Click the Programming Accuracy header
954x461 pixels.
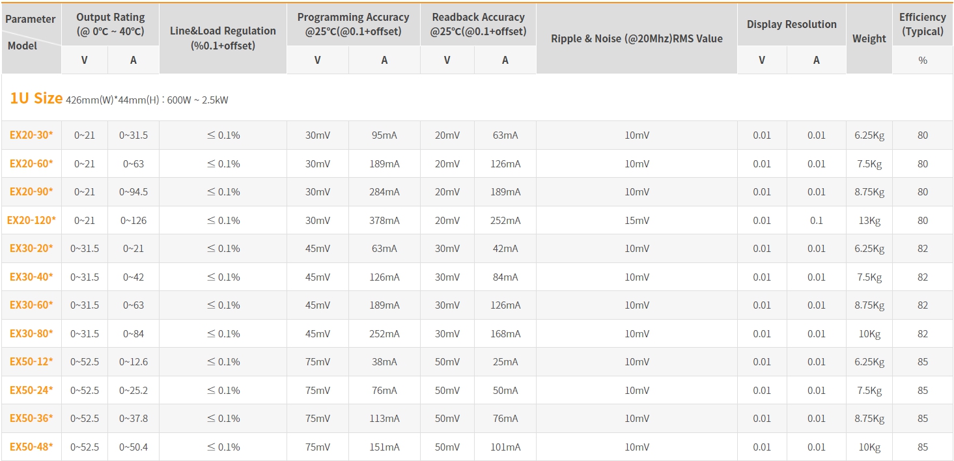353,24
